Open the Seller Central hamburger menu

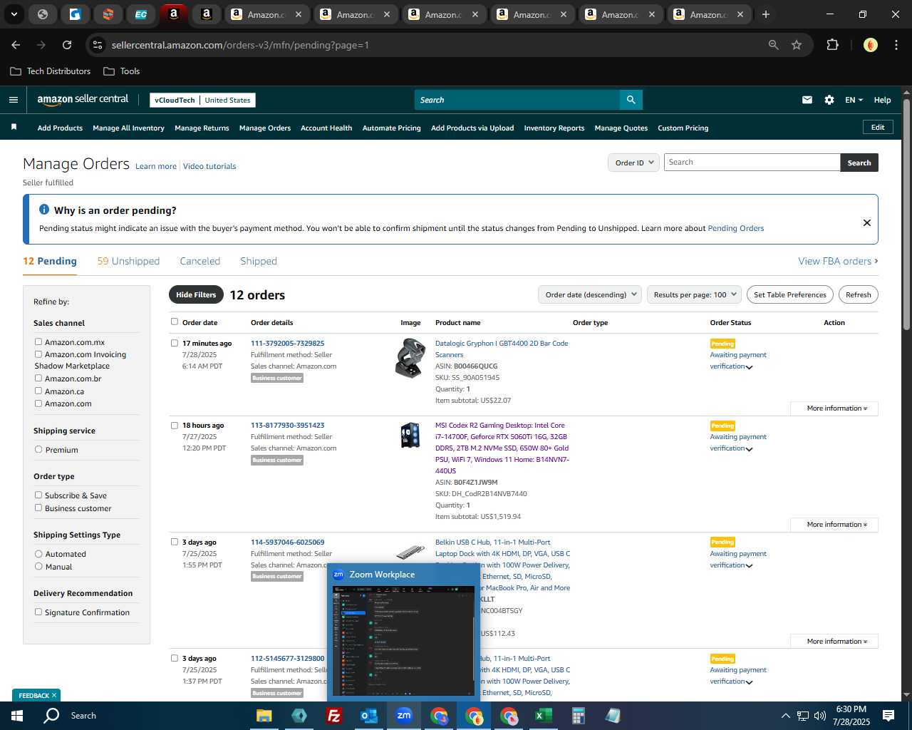13,100
